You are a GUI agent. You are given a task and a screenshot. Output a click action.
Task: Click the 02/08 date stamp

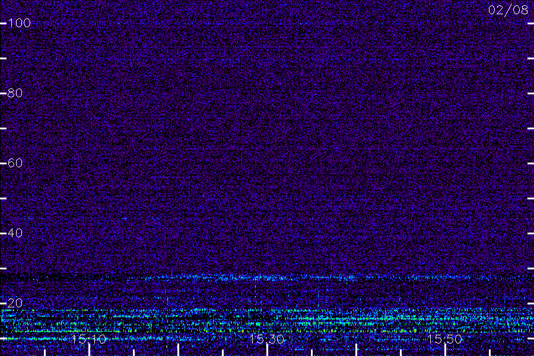click(508, 10)
